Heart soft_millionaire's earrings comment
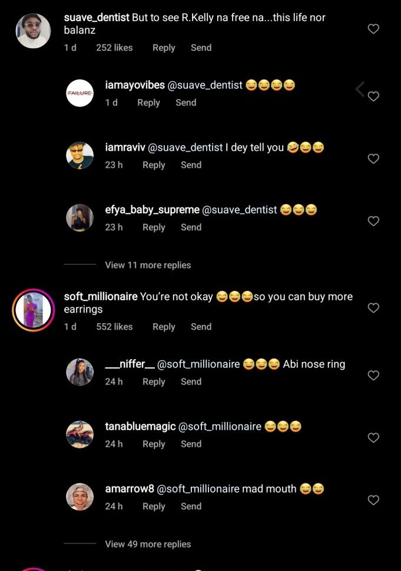The image size is (401, 571). click(373, 308)
